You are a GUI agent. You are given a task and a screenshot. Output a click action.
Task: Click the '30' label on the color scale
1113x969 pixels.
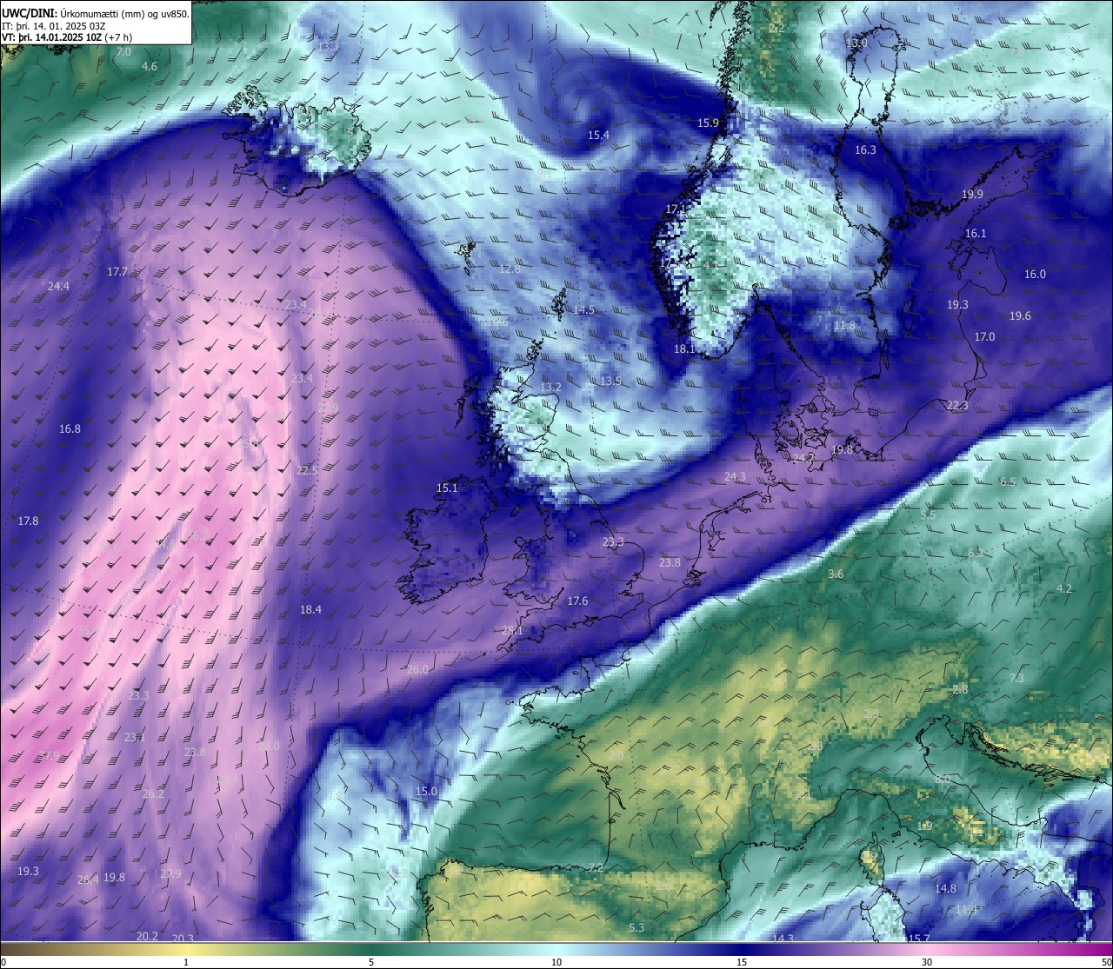coord(927,962)
